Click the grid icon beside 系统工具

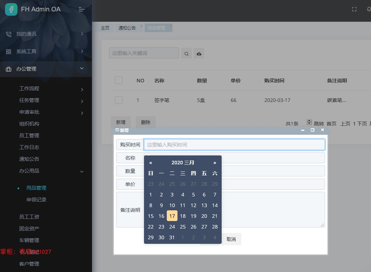coord(9,52)
